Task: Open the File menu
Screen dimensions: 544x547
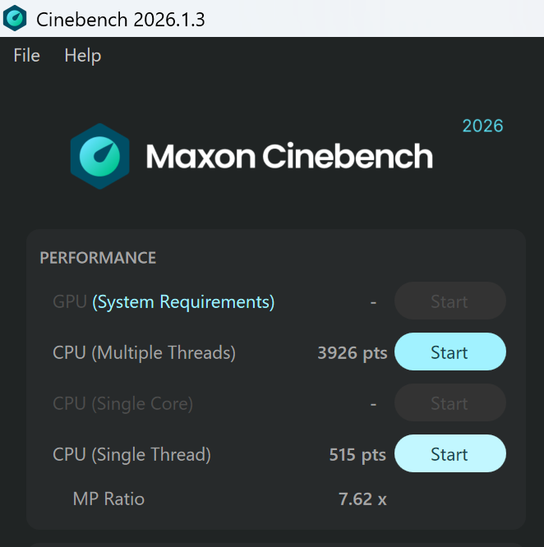Action: [x=27, y=56]
